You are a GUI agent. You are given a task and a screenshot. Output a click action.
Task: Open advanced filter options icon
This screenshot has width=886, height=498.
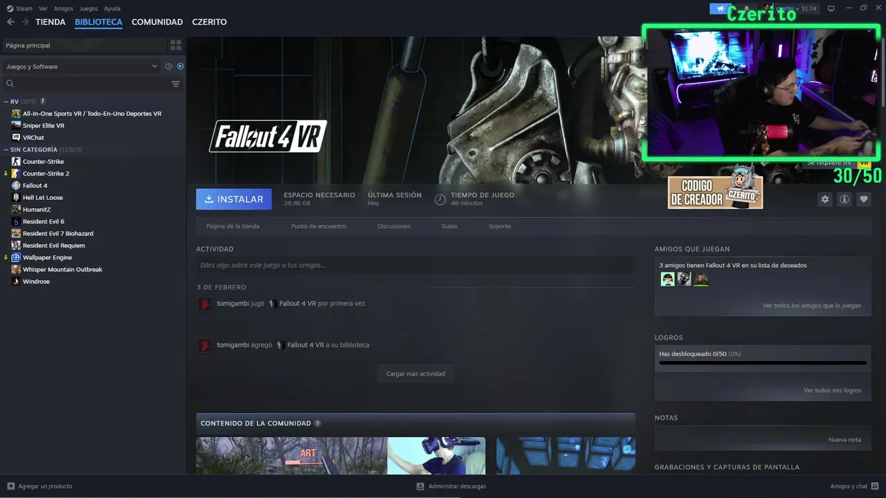[x=176, y=84]
